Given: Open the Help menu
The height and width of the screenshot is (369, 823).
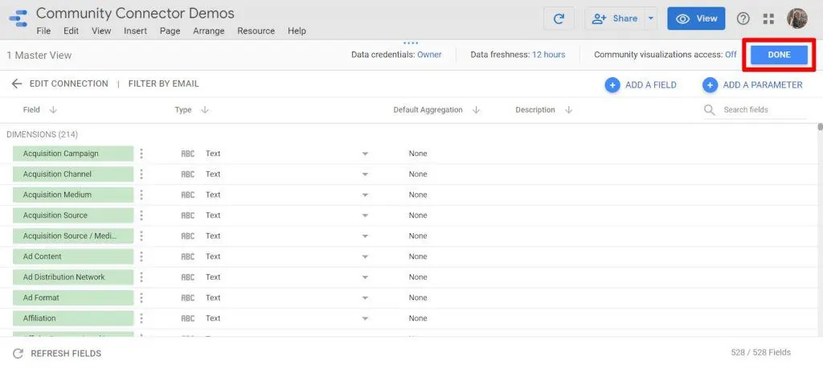Looking at the screenshot, I should point(297,31).
